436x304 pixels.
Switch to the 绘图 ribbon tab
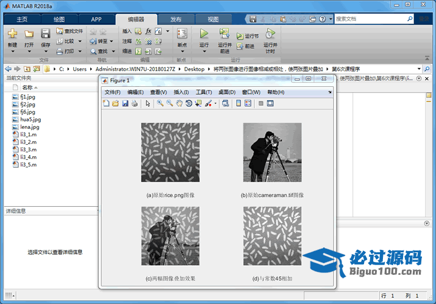coord(59,19)
